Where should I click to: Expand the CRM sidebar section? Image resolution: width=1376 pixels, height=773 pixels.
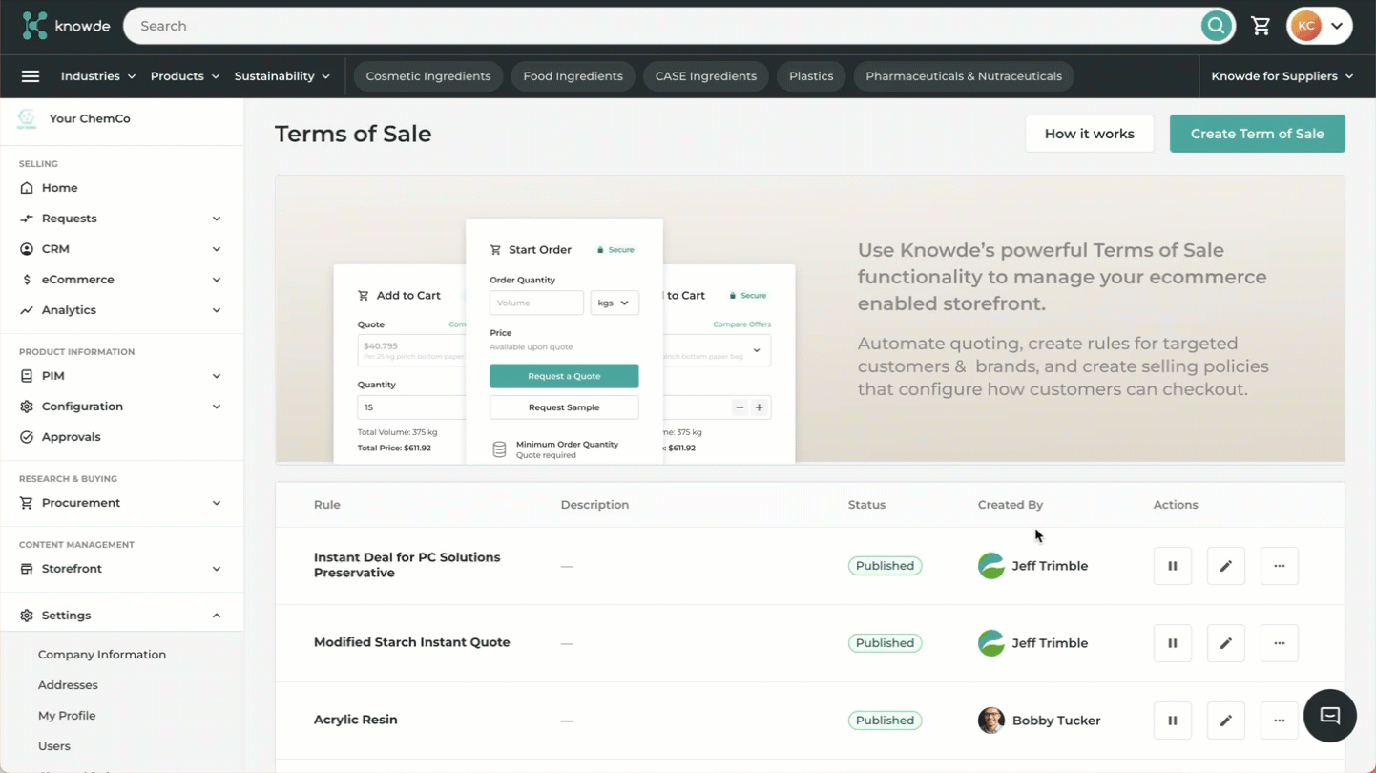pos(217,249)
